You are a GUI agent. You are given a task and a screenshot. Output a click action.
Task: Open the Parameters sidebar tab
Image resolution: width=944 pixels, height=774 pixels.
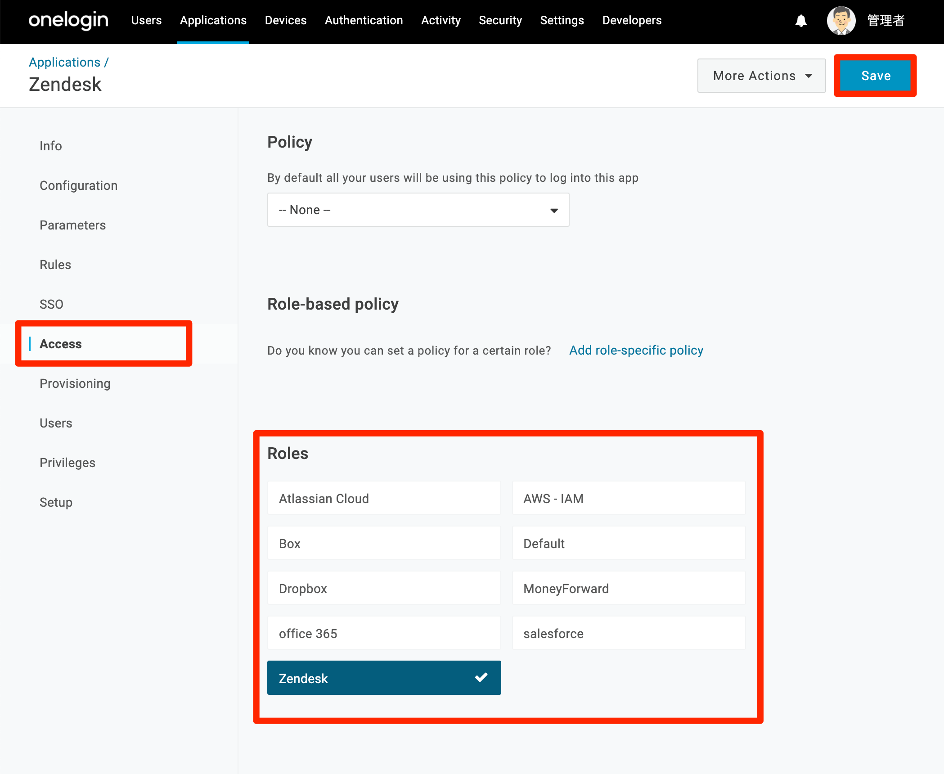click(x=72, y=225)
